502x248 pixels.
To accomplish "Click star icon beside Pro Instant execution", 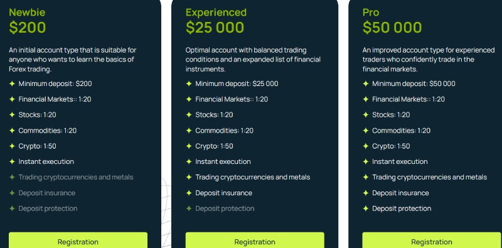I will [366, 161].
